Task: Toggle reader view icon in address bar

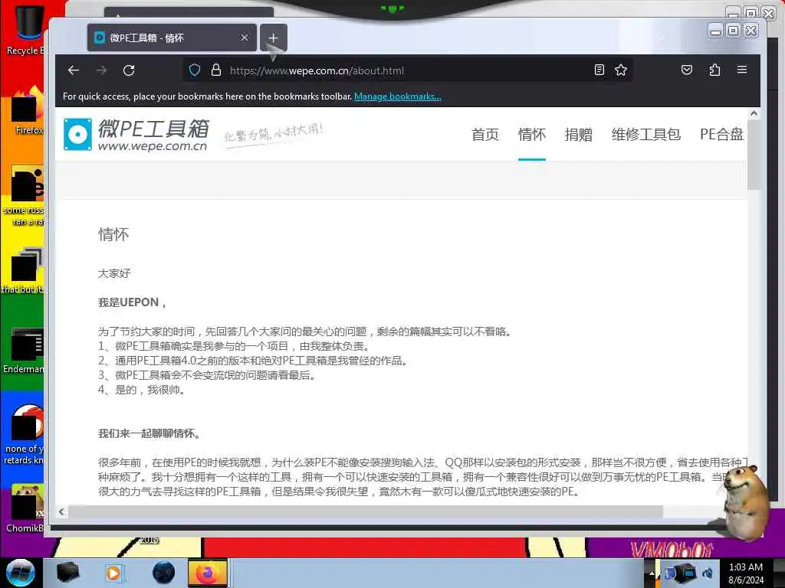Action: 599,70
